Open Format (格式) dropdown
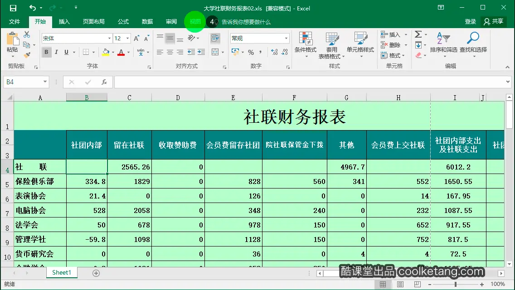 coord(393,55)
